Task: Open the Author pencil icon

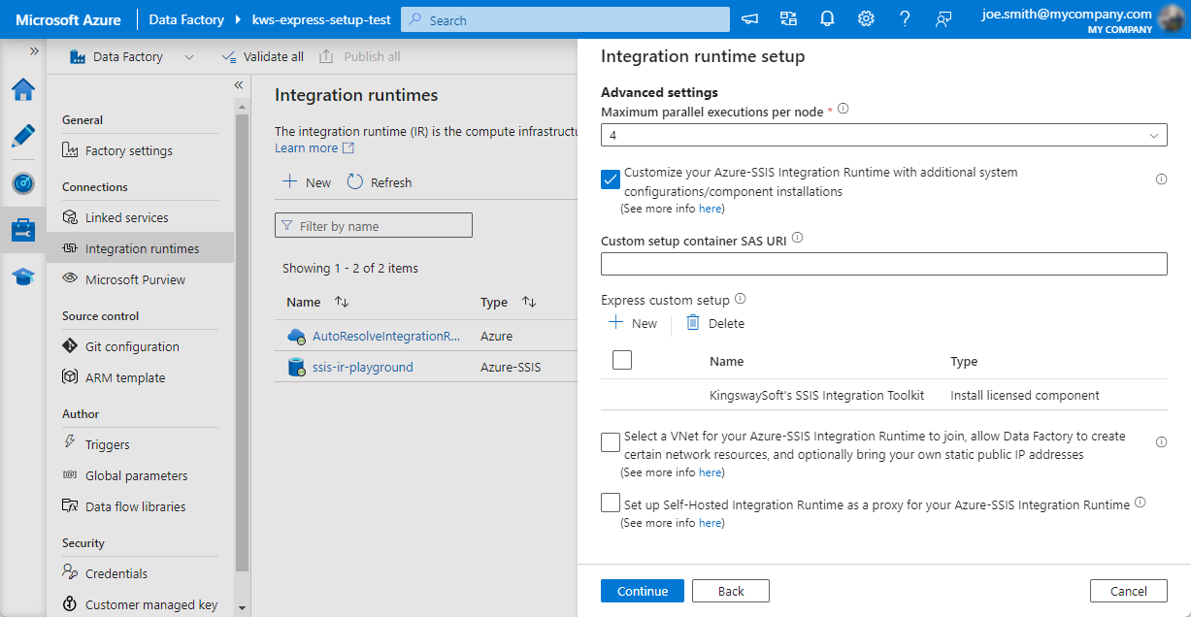Action: (23, 136)
